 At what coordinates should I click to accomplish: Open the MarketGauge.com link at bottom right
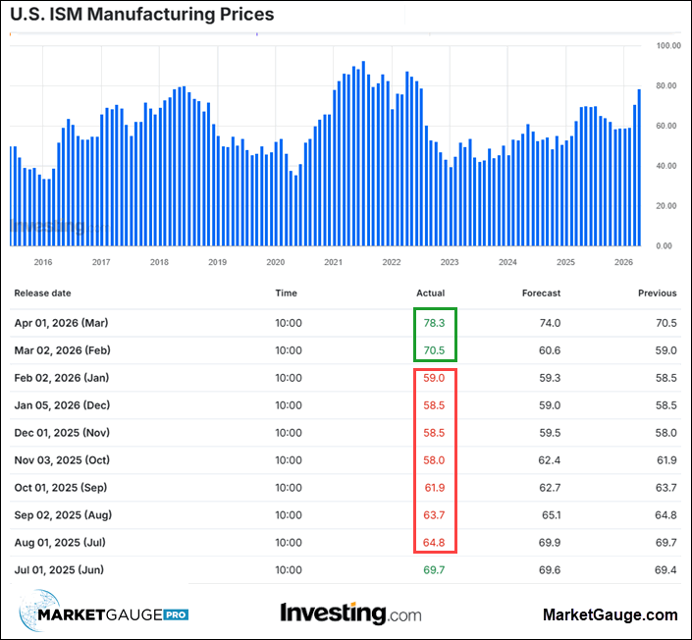(610, 614)
